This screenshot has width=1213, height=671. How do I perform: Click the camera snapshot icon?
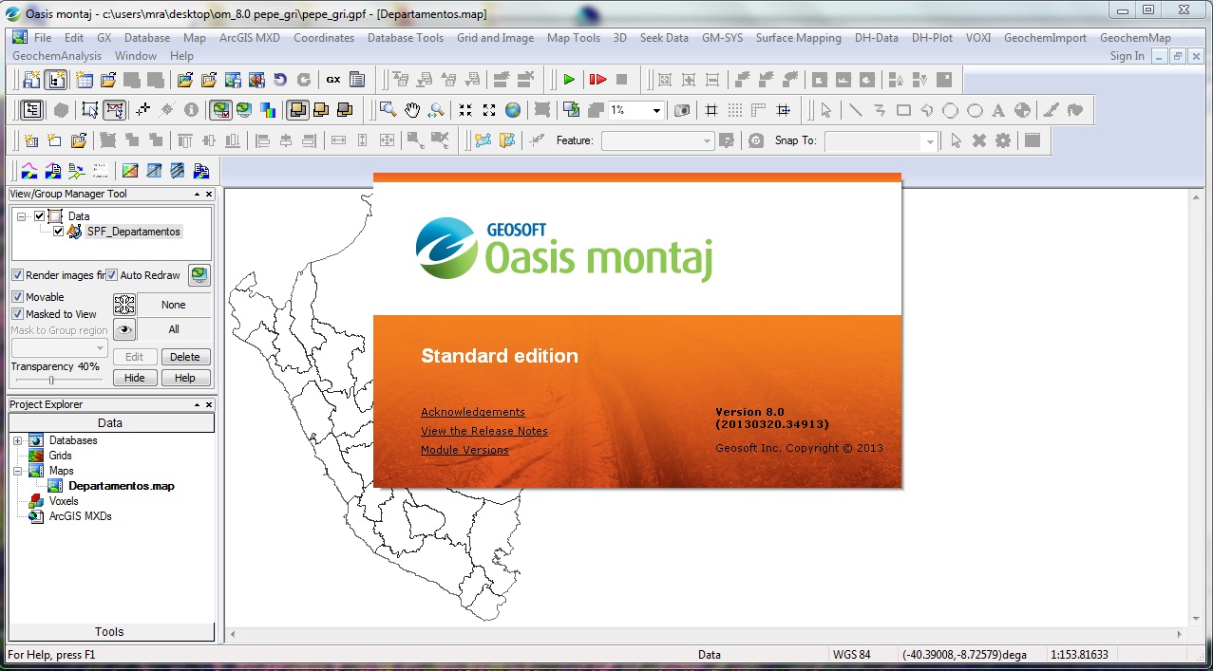[681, 110]
